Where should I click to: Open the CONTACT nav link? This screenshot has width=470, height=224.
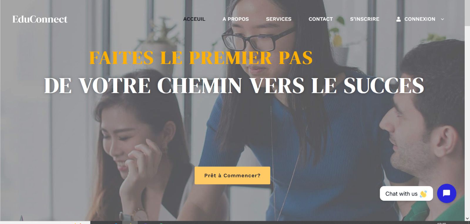320,19
